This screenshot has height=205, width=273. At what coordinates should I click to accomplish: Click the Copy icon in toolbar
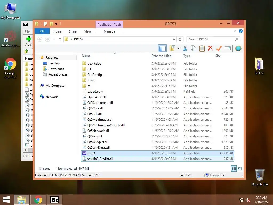tap(194, 48)
